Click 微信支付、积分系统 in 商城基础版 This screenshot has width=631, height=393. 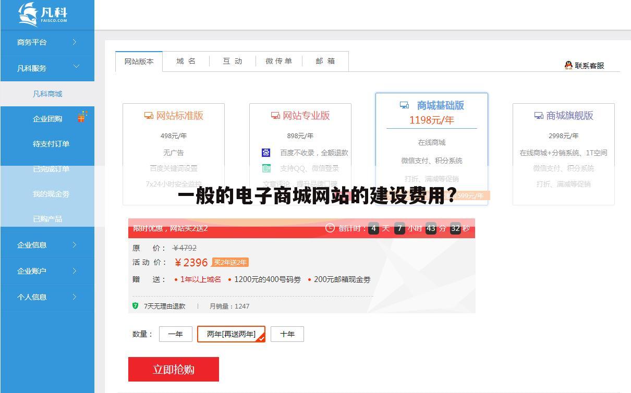[432, 161]
